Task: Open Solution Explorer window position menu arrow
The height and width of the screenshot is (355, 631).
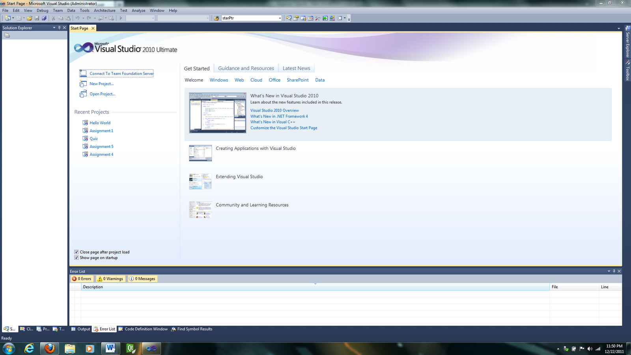Action: pos(54,28)
